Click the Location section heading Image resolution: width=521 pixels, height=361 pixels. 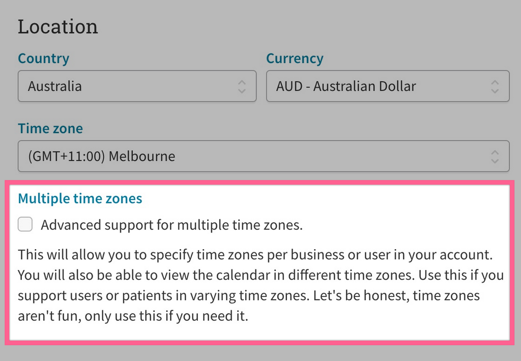tap(57, 26)
